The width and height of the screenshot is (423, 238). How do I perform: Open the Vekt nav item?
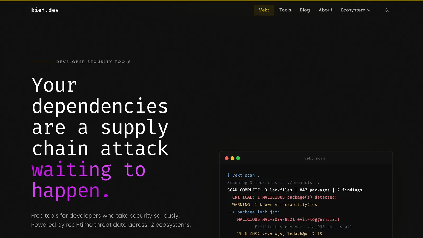click(x=264, y=10)
